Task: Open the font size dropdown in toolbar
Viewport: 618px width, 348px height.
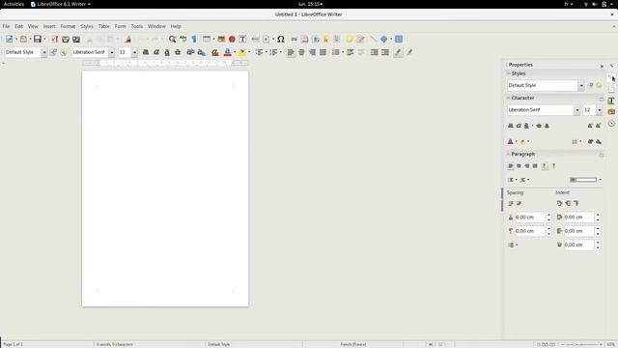Action: tap(134, 52)
